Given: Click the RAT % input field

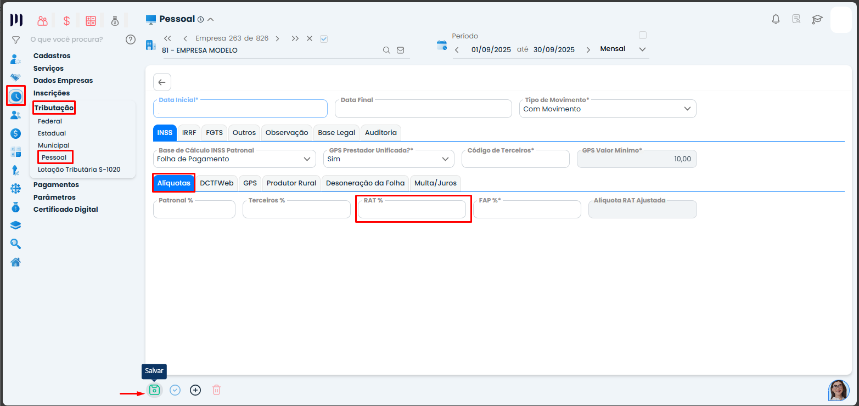Looking at the screenshot, I should click(x=412, y=210).
